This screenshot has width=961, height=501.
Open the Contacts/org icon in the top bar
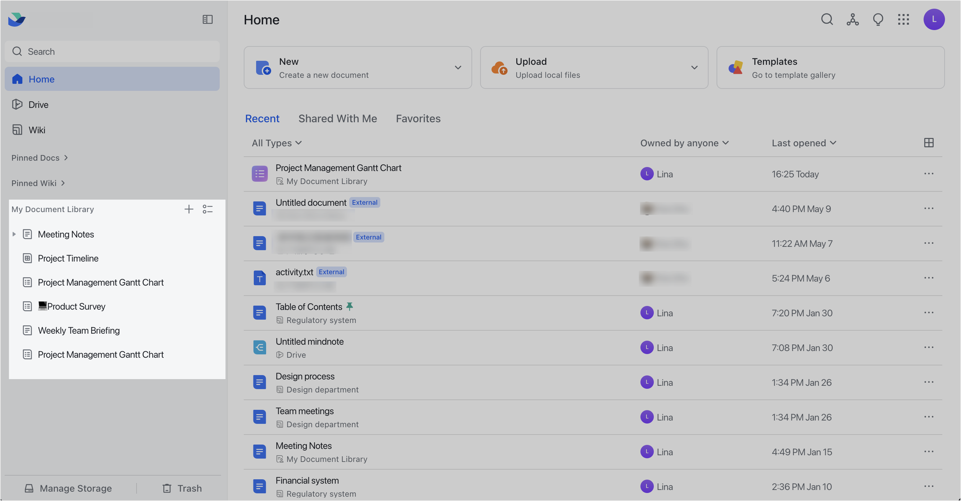pos(852,19)
